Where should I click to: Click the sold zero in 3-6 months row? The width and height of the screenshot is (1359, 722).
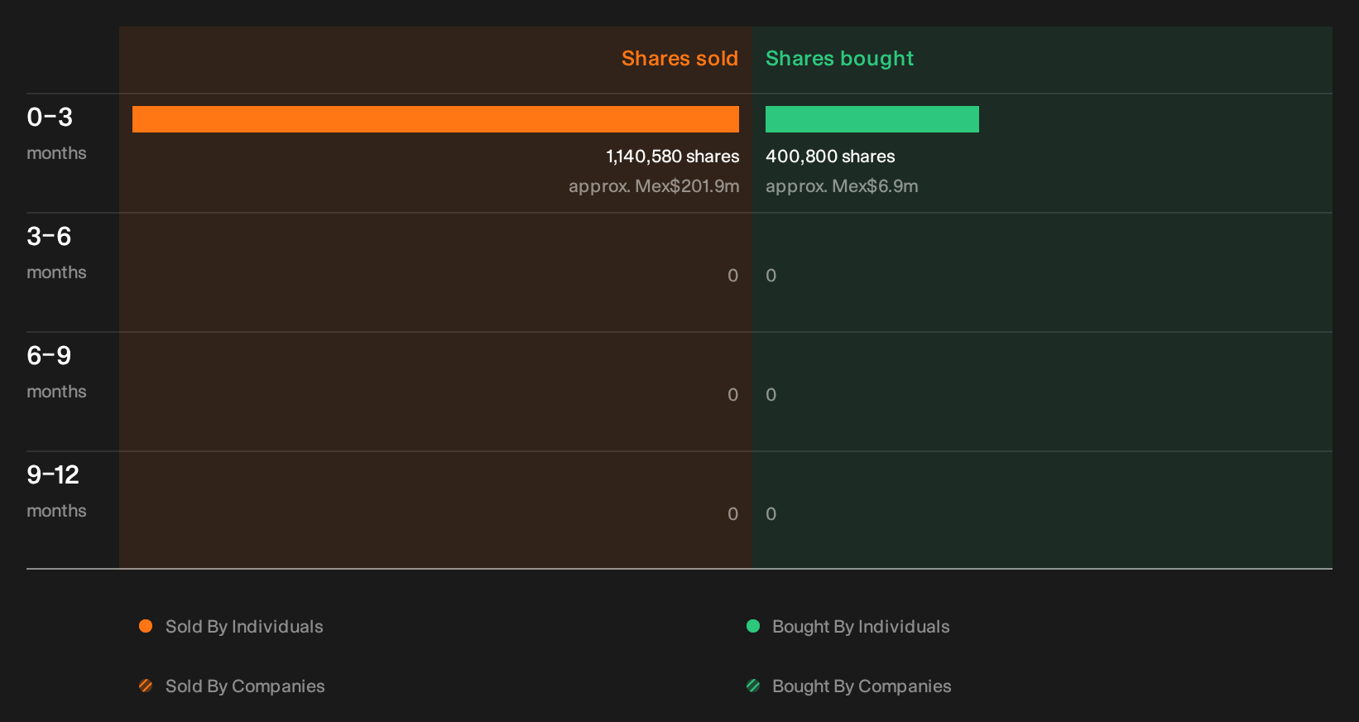(x=732, y=276)
